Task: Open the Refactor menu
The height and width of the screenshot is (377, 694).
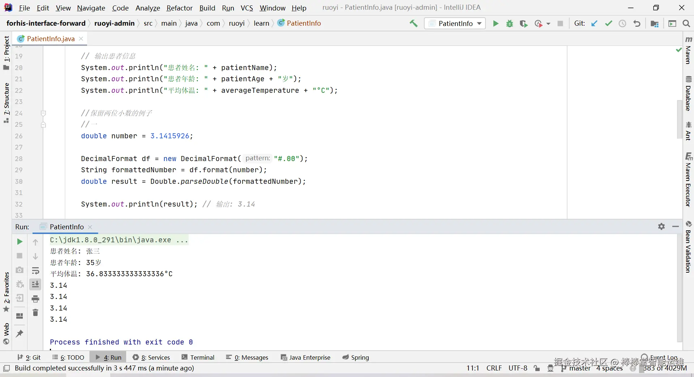Action: pos(179,8)
